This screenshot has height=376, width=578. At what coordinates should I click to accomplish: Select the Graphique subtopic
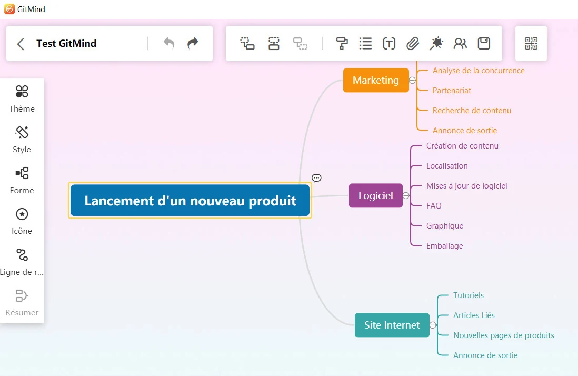(x=445, y=225)
